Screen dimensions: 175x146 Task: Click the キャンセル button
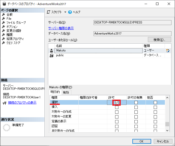[163, 141]
